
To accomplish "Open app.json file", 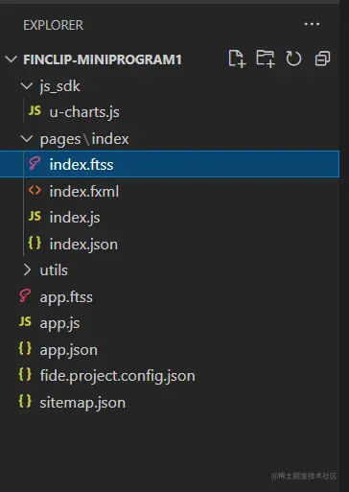I will click(x=69, y=350).
